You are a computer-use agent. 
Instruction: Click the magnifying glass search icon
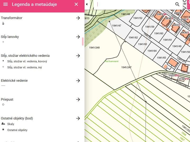pyautogui.click(x=177, y=4)
